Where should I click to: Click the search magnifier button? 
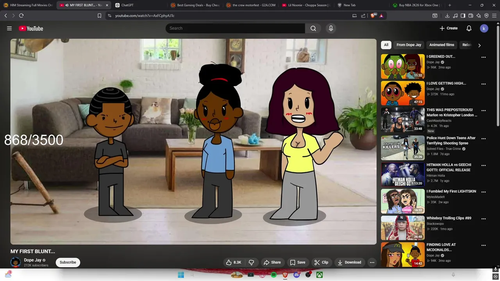pyautogui.click(x=313, y=28)
